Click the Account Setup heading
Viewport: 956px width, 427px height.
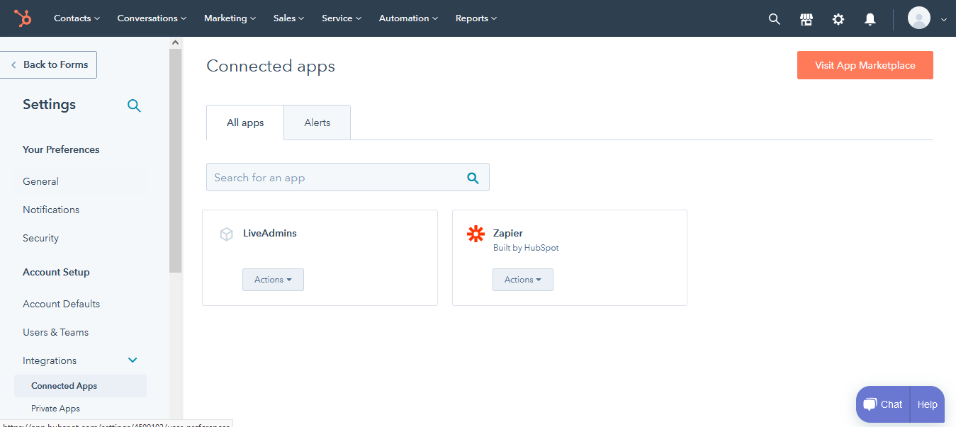pos(56,272)
